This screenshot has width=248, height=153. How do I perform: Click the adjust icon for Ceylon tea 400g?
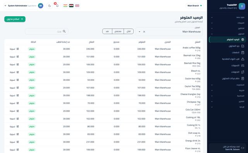[x=17, y=80]
